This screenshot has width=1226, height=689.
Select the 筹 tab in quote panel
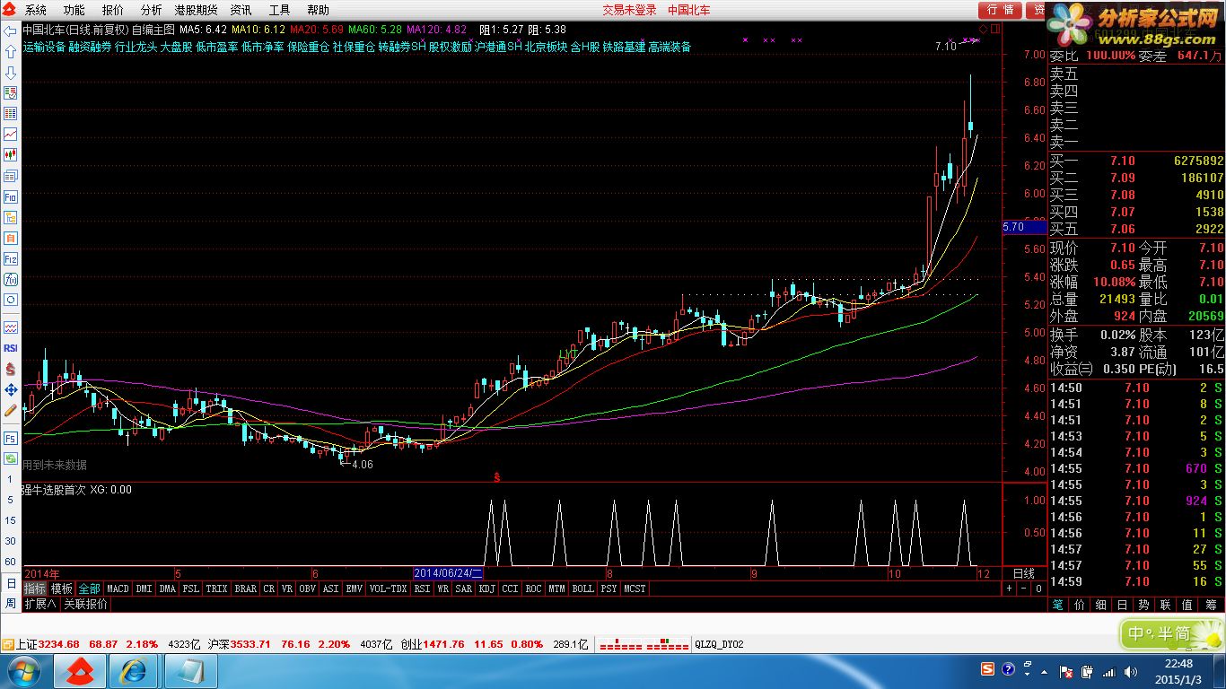coord(1209,605)
